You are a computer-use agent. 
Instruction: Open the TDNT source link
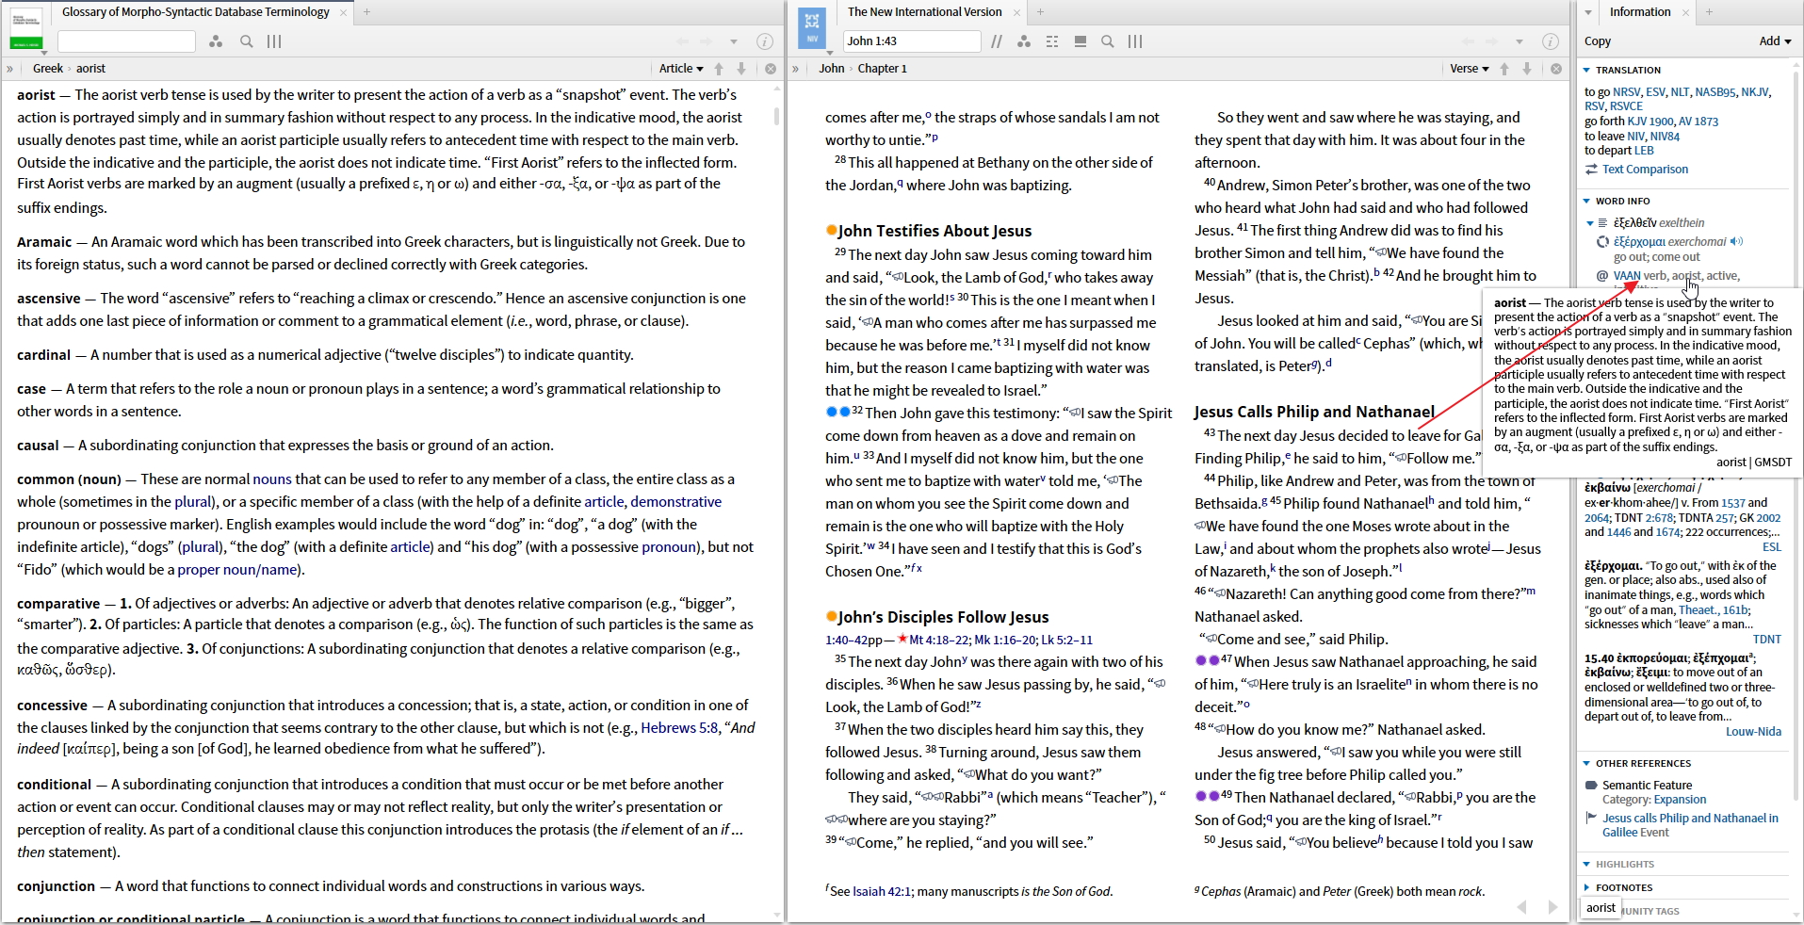(x=1766, y=640)
